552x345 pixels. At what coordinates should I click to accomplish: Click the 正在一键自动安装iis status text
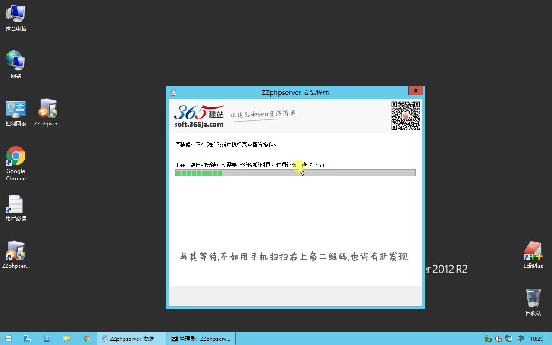(254, 165)
